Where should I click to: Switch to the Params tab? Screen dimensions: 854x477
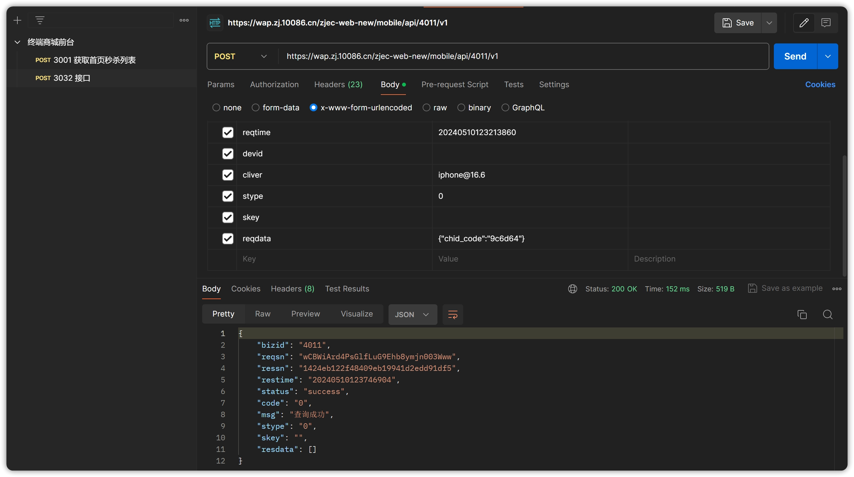(x=221, y=85)
